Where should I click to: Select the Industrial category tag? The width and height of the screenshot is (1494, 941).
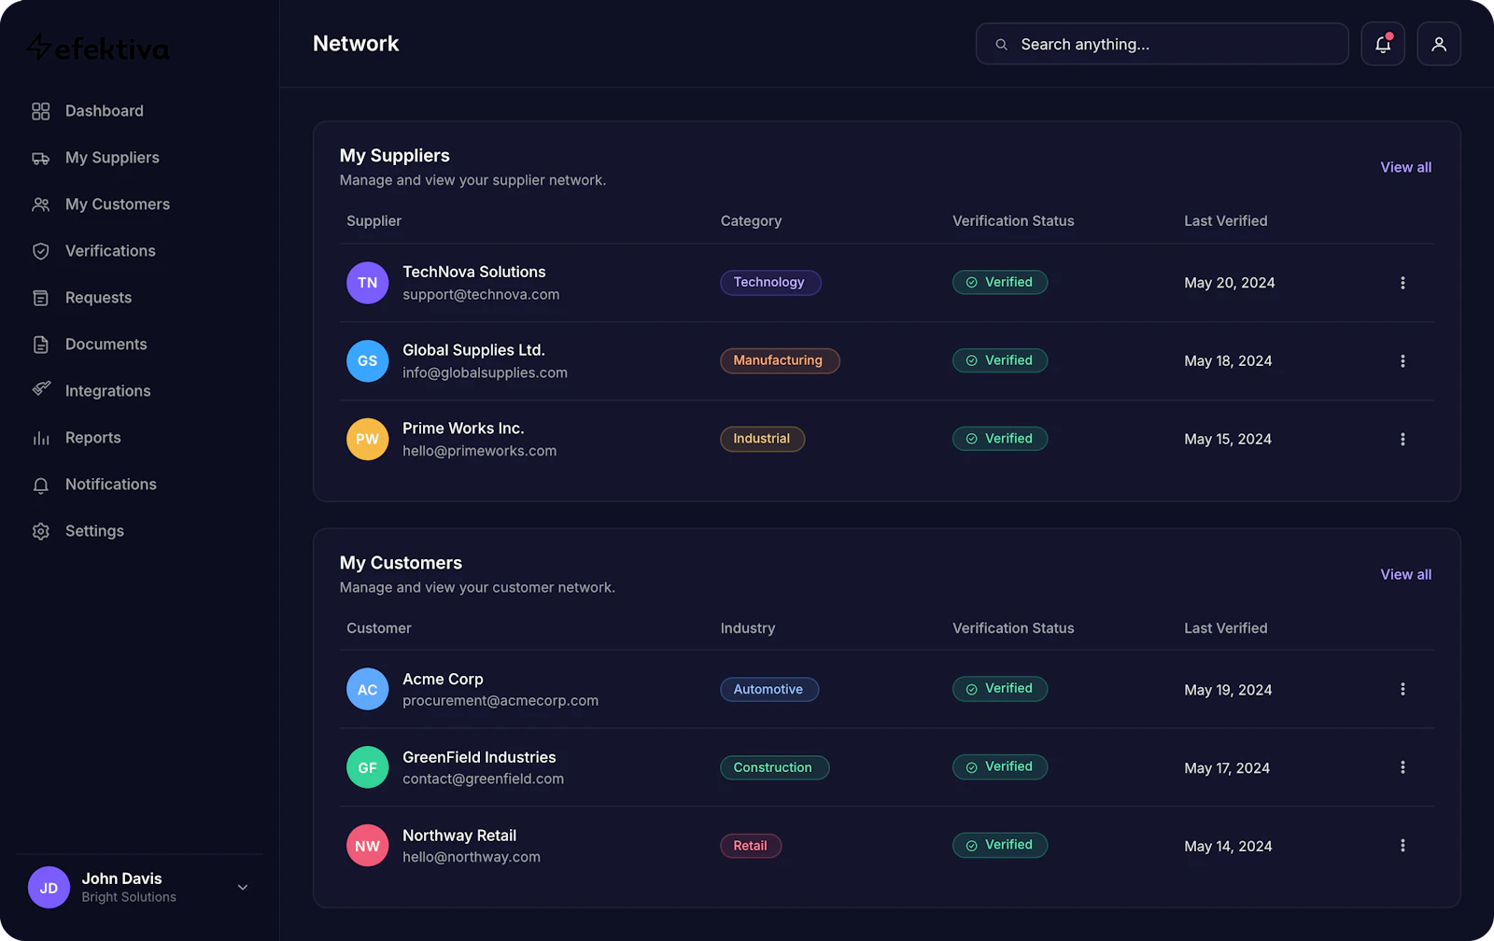tap(762, 439)
